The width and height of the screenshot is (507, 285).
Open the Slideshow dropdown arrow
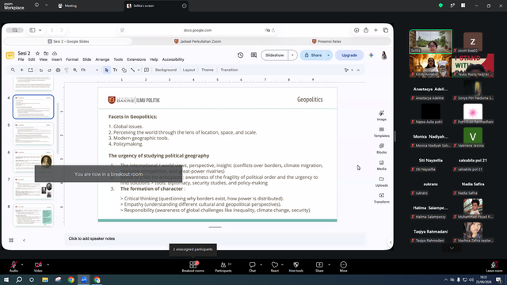click(292, 55)
